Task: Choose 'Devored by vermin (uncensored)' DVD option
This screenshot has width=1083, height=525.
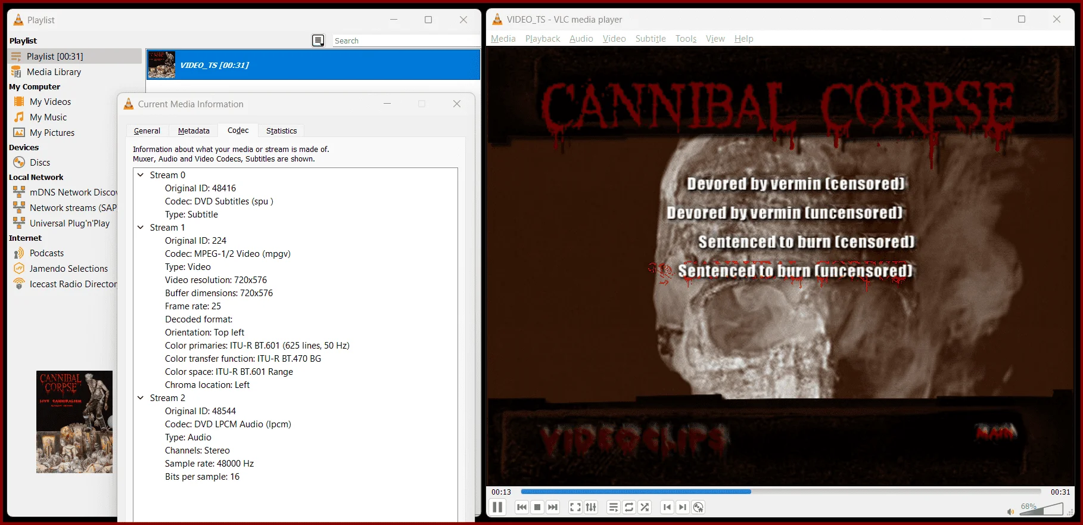Action: [785, 213]
